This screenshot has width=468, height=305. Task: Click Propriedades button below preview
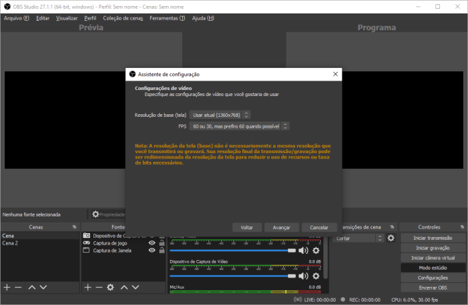coord(109,214)
